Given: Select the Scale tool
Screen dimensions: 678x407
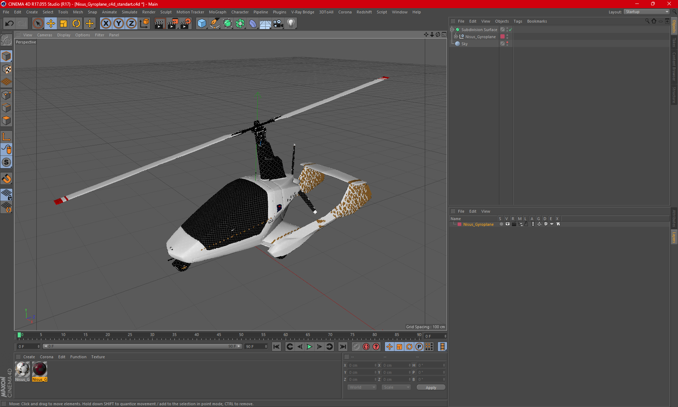Looking at the screenshot, I should click(x=64, y=24).
